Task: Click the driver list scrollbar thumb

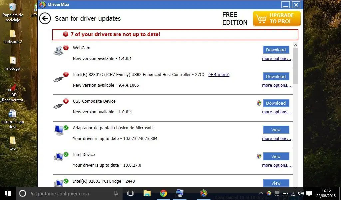Action: pos(295,66)
